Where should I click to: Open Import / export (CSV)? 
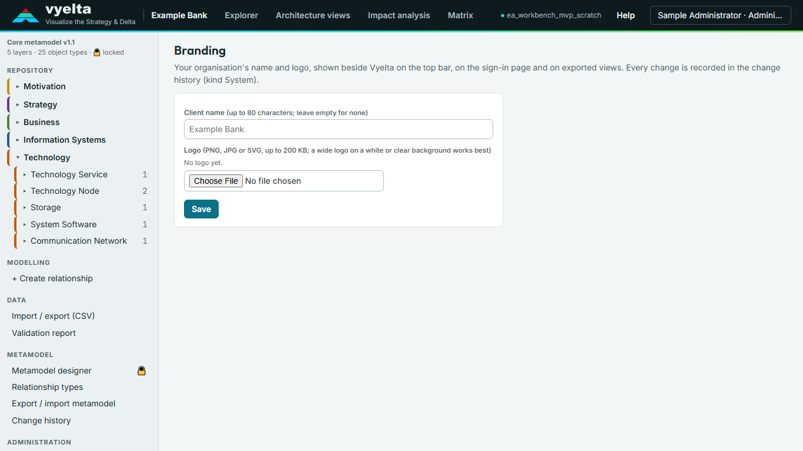point(53,316)
